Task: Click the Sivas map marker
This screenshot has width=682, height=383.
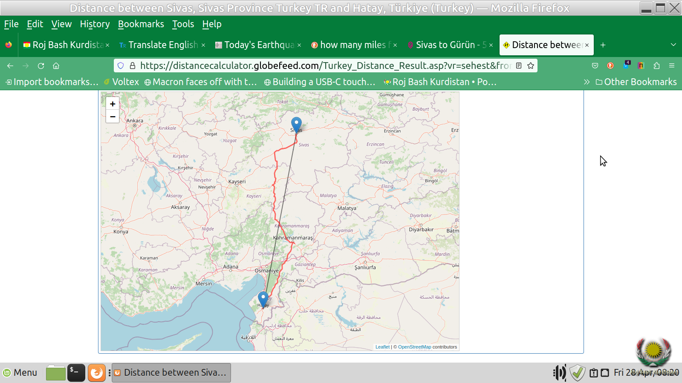Action: (296, 124)
